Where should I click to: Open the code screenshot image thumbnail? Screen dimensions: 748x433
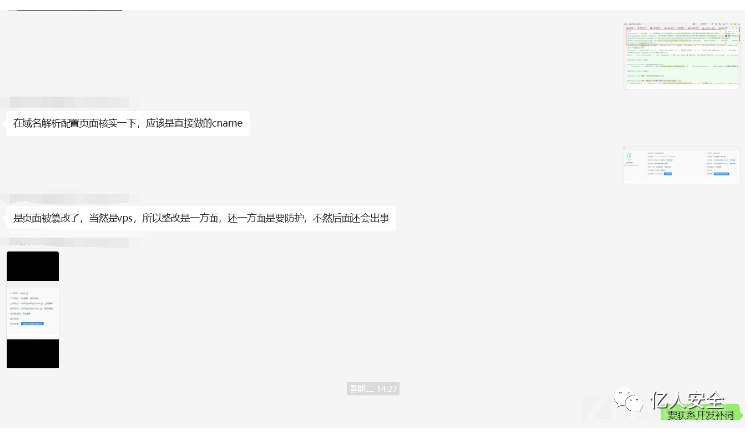click(x=681, y=56)
